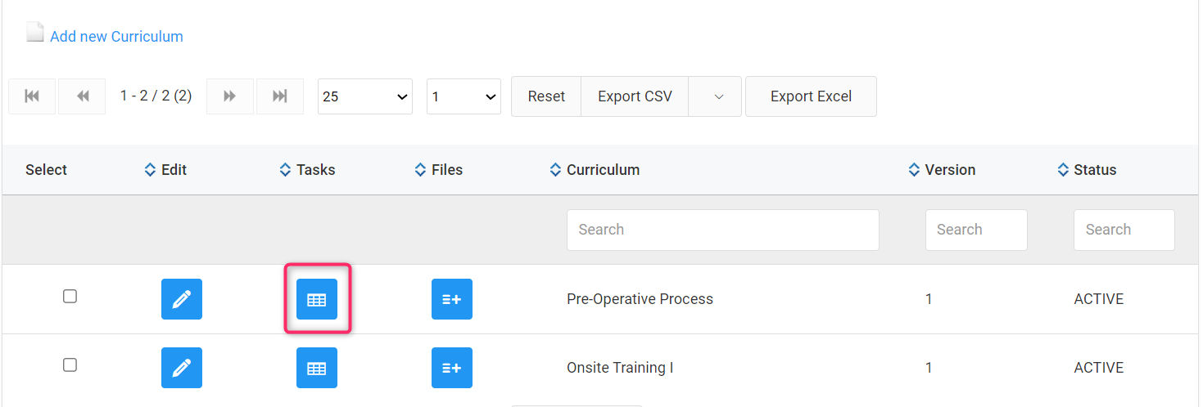Sort by the Version column
1203x407 pixels.
[914, 170]
